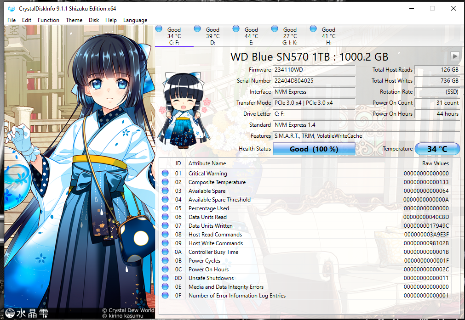This screenshot has width=465, height=320.
Task: Click the 34 °C temperature button
Action: 437,149
